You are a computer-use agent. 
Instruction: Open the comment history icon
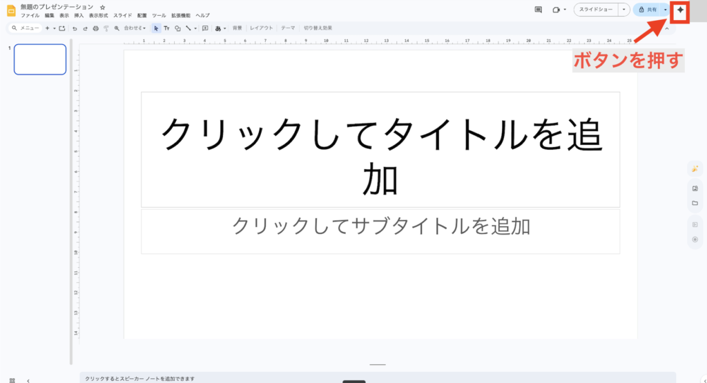pos(539,10)
